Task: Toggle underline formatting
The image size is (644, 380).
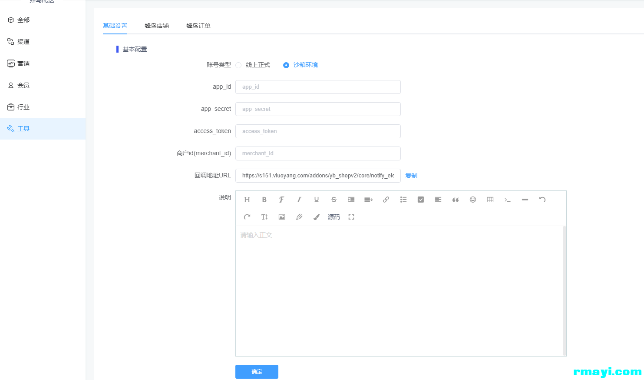Action: click(x=317, y=200)
